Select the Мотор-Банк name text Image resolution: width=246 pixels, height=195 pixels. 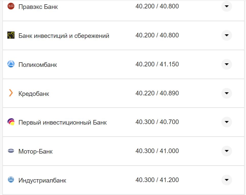tap(36, 151)
